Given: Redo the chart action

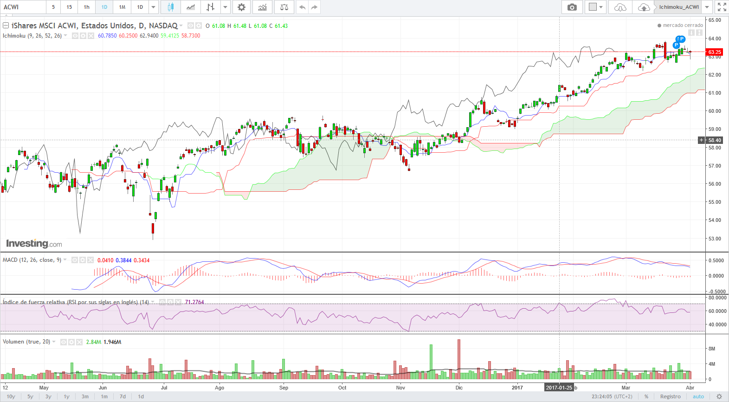Looking at the screenshot, I should pyautogui.click(x=315, y=7).
